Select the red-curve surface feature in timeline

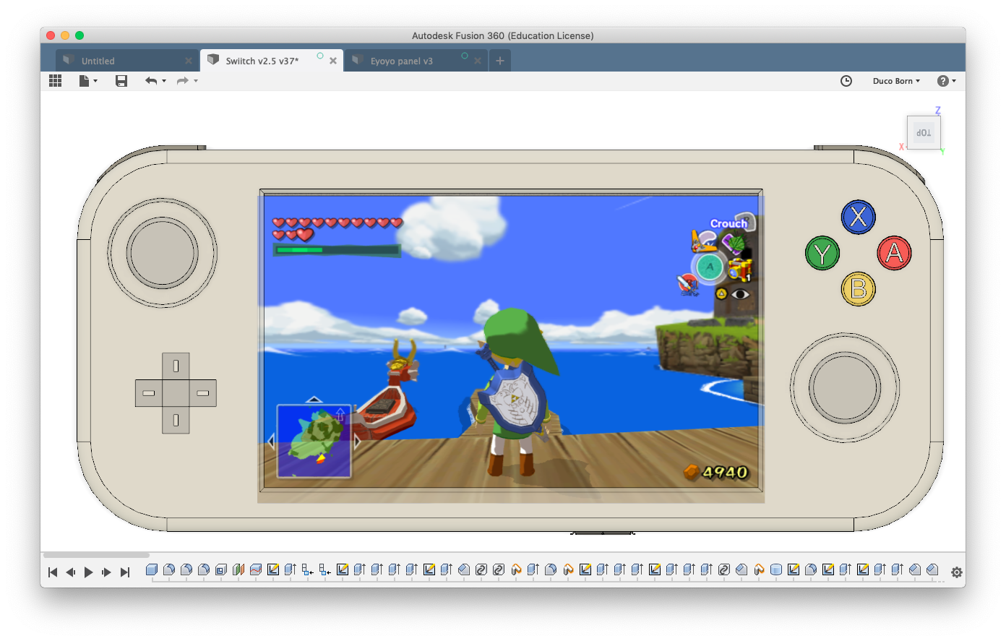(256, 569)
